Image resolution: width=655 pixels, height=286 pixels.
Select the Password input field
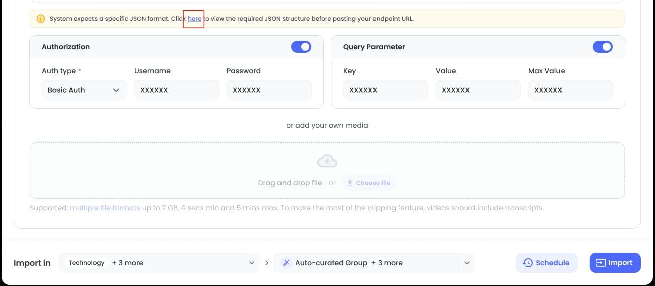(269, 90)
